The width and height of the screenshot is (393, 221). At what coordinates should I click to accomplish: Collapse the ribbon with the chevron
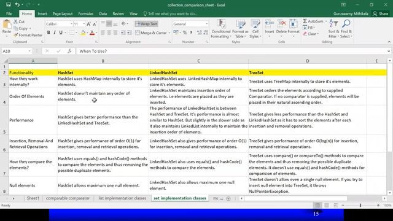click(389, 42)
